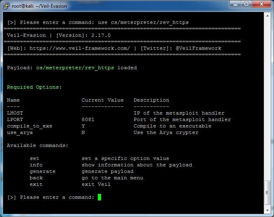Click the 'set' command name
Image resolution: width=274 pixels, height=217 pixels.
coord(35,158)
